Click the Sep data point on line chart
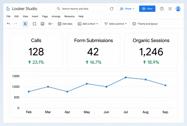Screen dimensions: 187x126 [x=165, y=85]
